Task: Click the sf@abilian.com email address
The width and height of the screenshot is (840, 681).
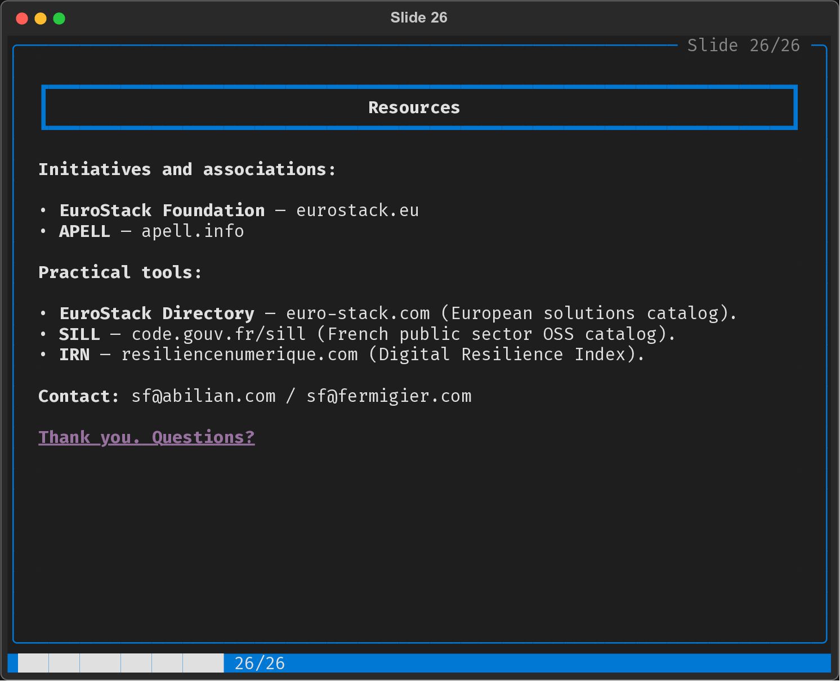Action: pyautogui.click(x=203, y=396)
